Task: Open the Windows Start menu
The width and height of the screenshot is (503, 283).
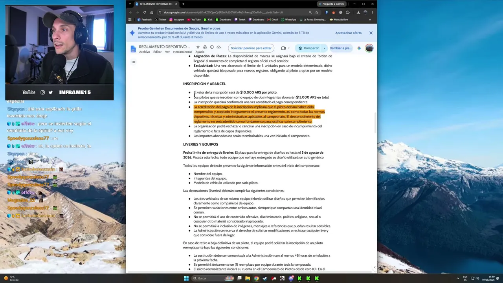Action: 186,278
